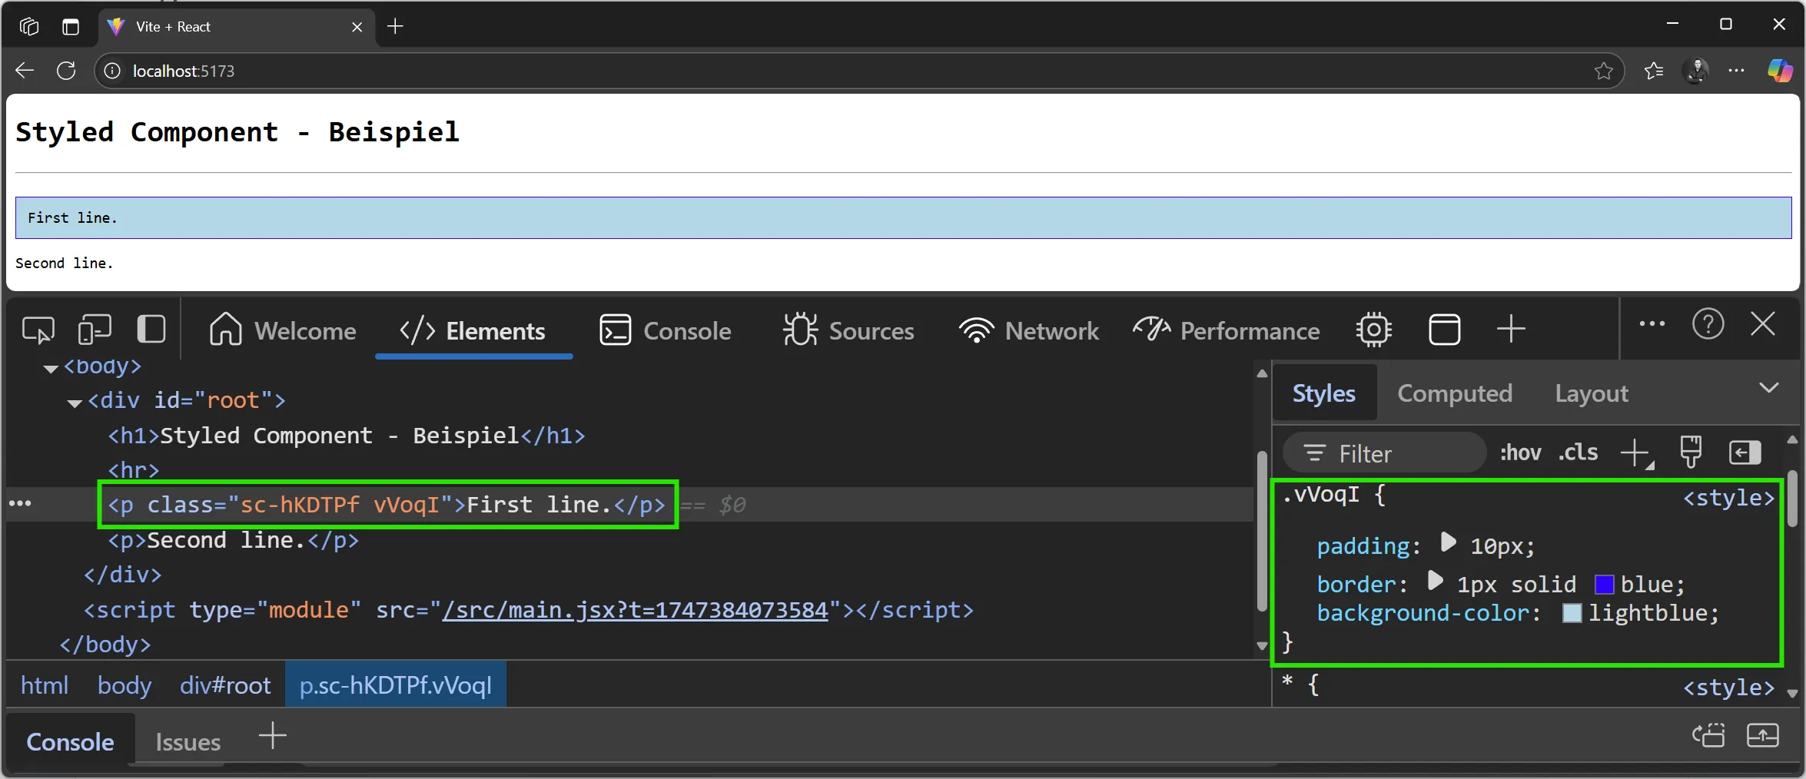Open the blue border color swatch
The width and height of the screenshot is (1806, 779).
(1605, 585)
